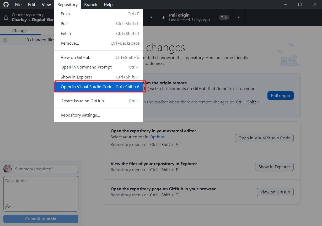Click the add co-authors icon

8,207
